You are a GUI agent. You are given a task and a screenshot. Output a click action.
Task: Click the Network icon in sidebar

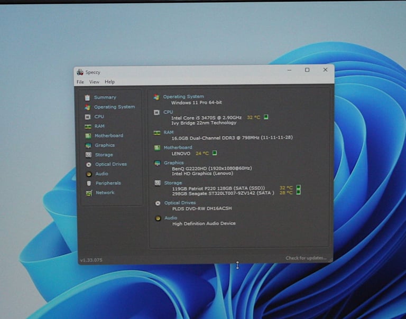tap(89, 193)
